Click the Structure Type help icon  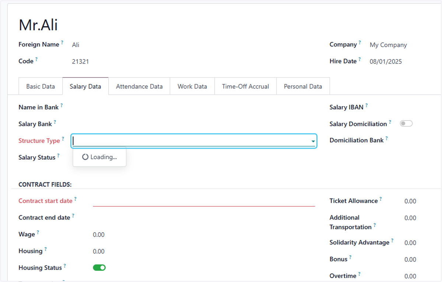(x=63, y=139)
